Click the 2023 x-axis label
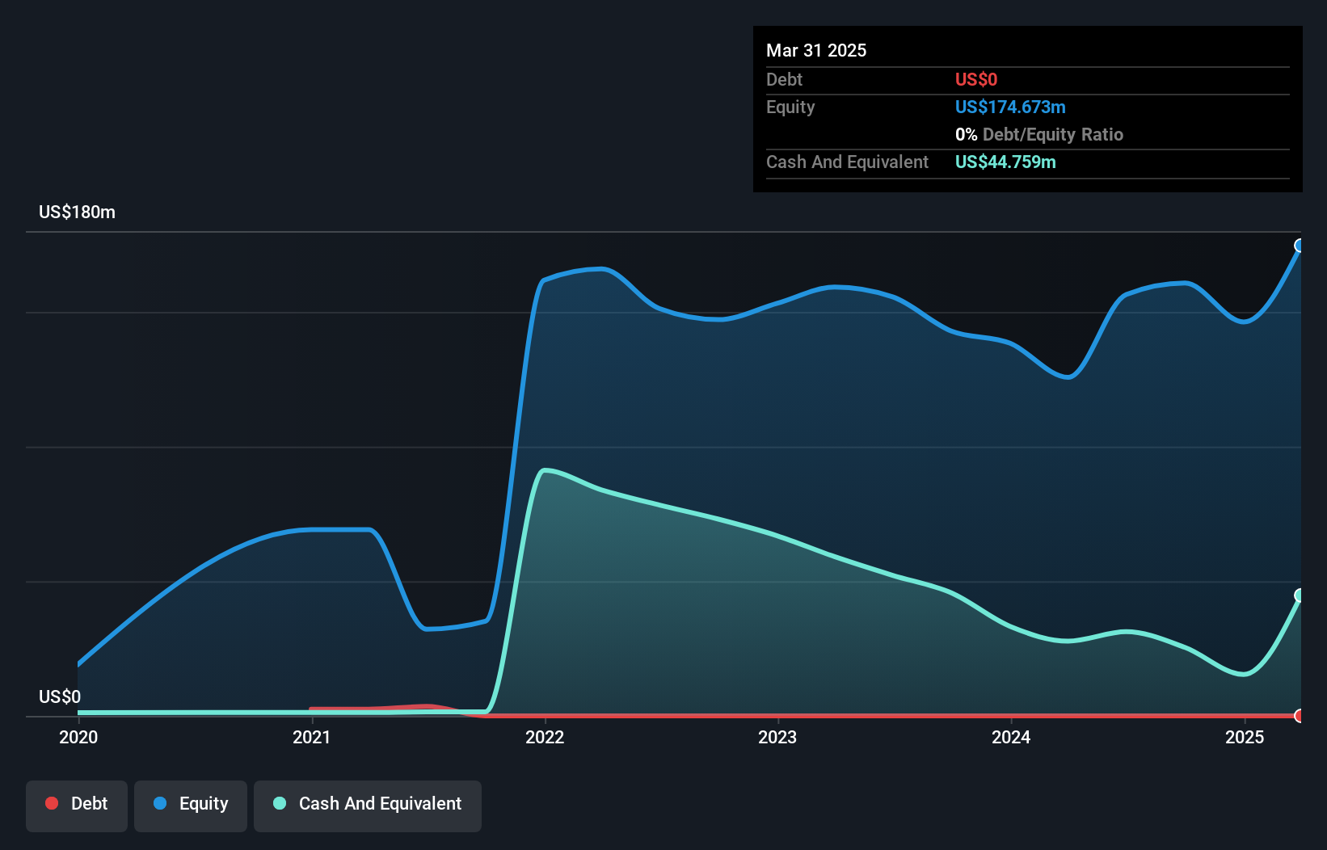This screenshot has height=850, width=1327. (x=777, y=737)
